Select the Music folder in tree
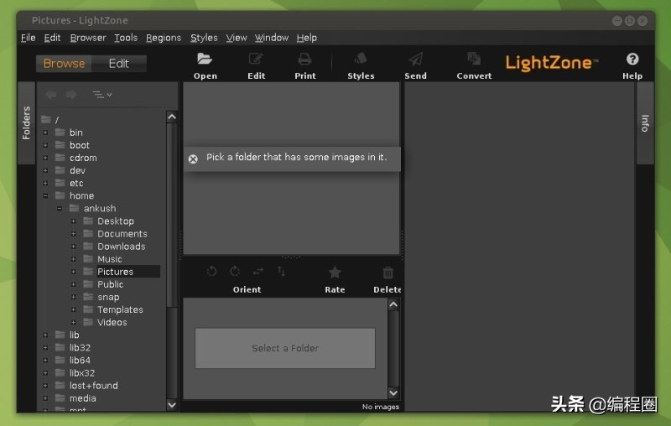 110,259
